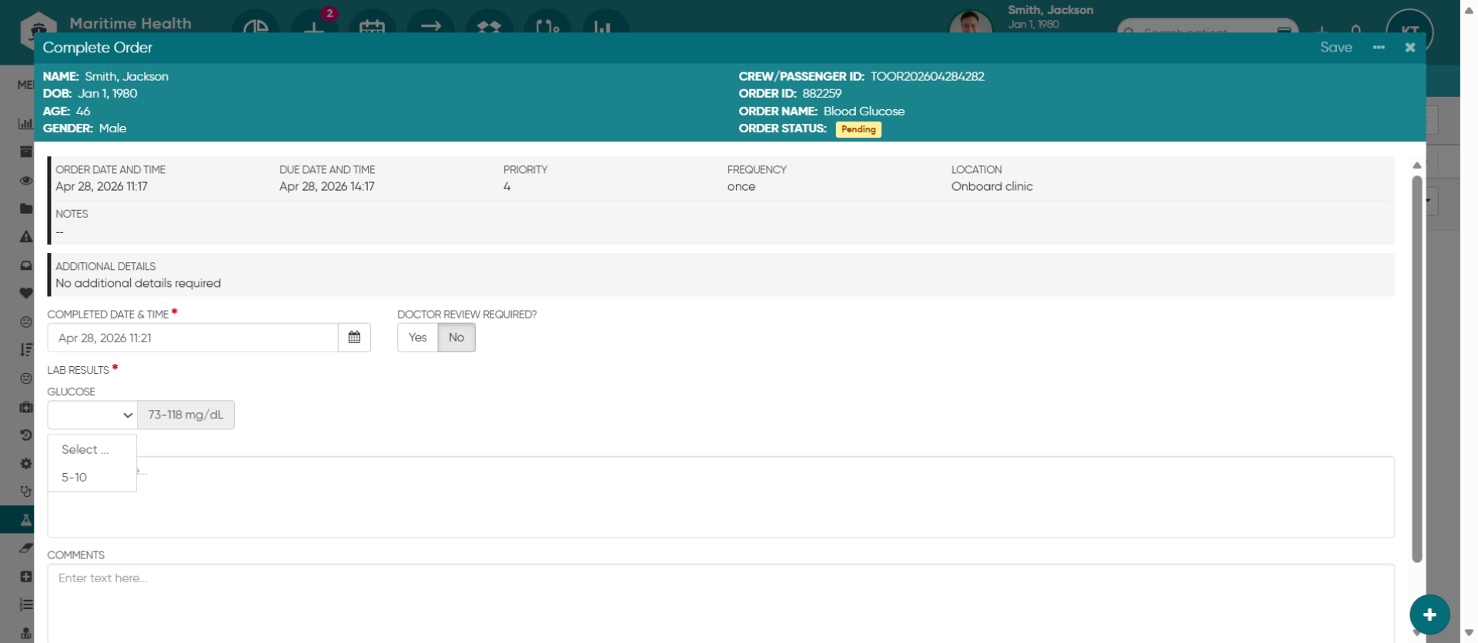Open the warning triangle icon in sidebar
This screenshot has width=1478, height=643.
[26, 237]
